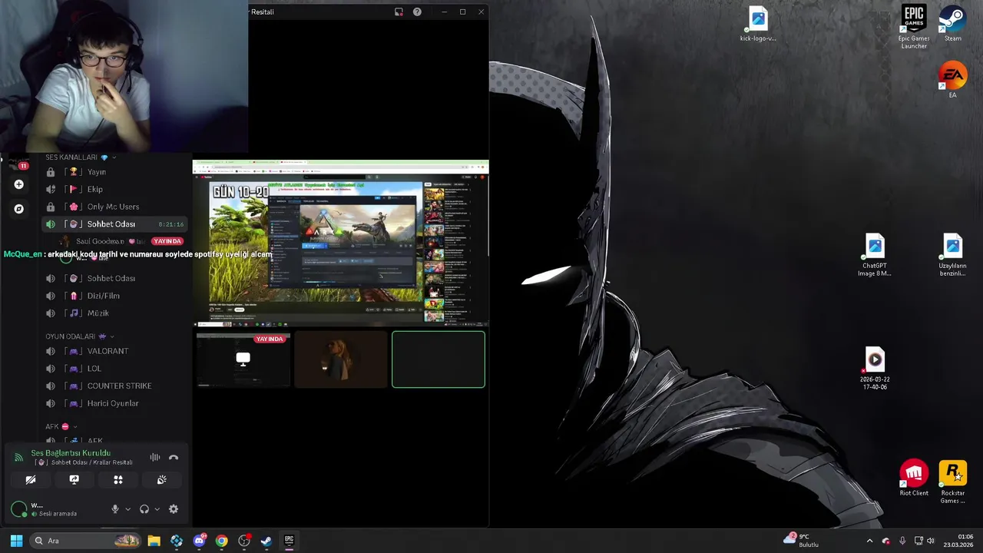Open the Rockstar Games desktop shortcut

click(952, 482)
